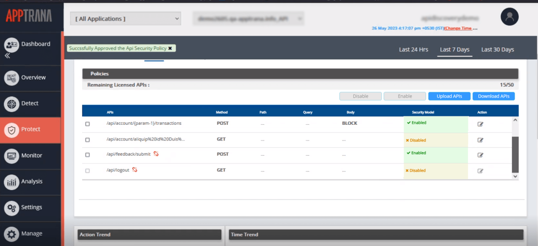Click the Upload APIs button
The width and height of the screenshot is (538, 246).
pyautogui.click(x=449, y=96)
